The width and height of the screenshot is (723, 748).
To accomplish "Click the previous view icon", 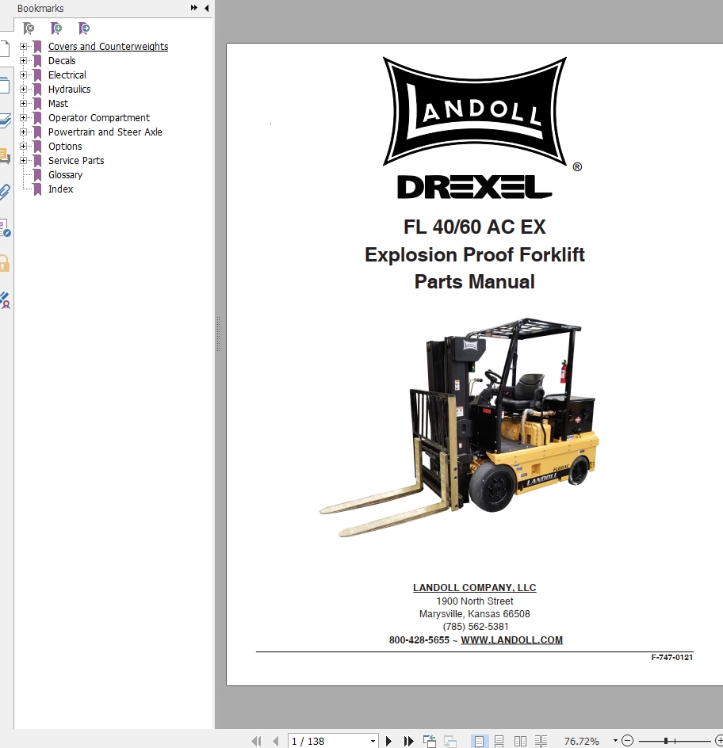I will (430, 741).
